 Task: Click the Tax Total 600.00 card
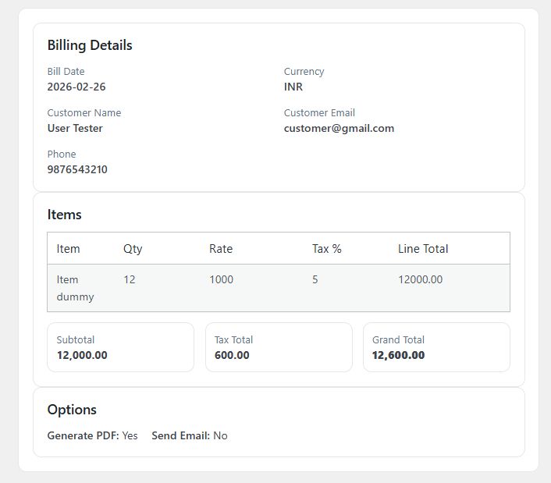278,347
